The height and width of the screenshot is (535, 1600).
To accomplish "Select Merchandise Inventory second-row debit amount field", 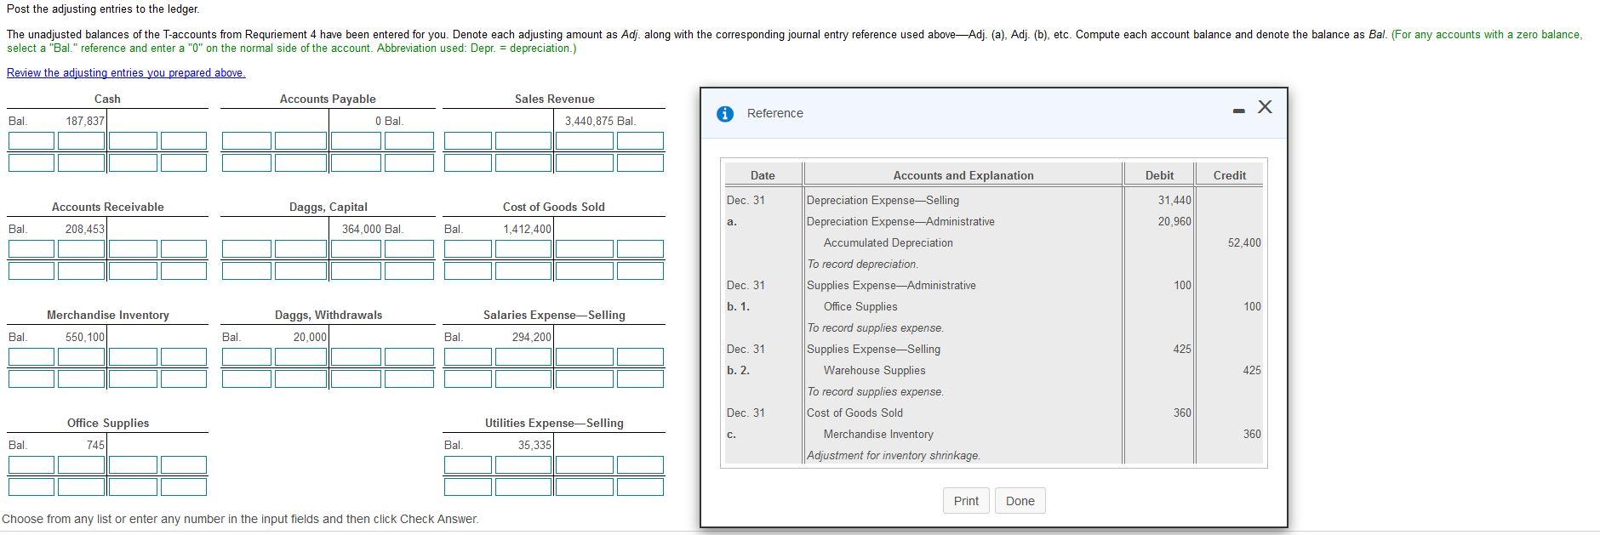I will click(x=82, y=378).
